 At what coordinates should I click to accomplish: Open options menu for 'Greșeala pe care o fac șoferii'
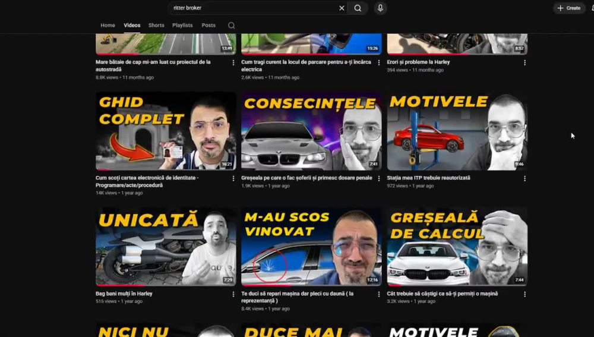click(379, 178)
